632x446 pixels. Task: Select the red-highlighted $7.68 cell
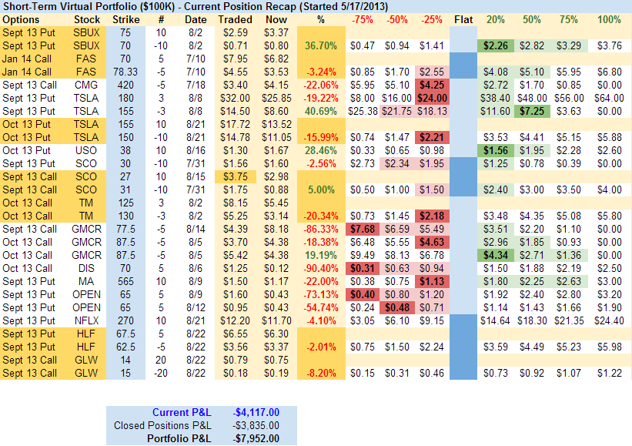pyautogui.click(x=362, y=229)
